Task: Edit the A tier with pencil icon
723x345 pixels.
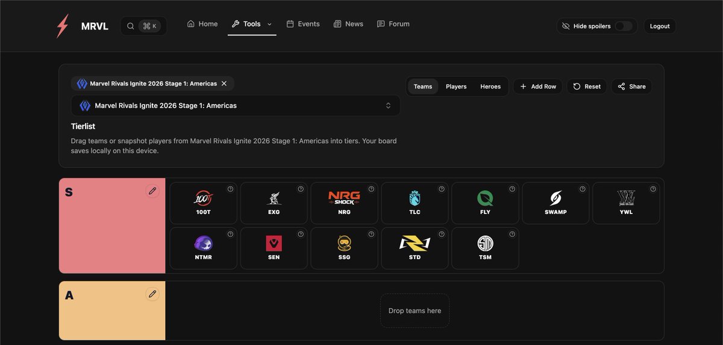Action: [x=152, y=294]
